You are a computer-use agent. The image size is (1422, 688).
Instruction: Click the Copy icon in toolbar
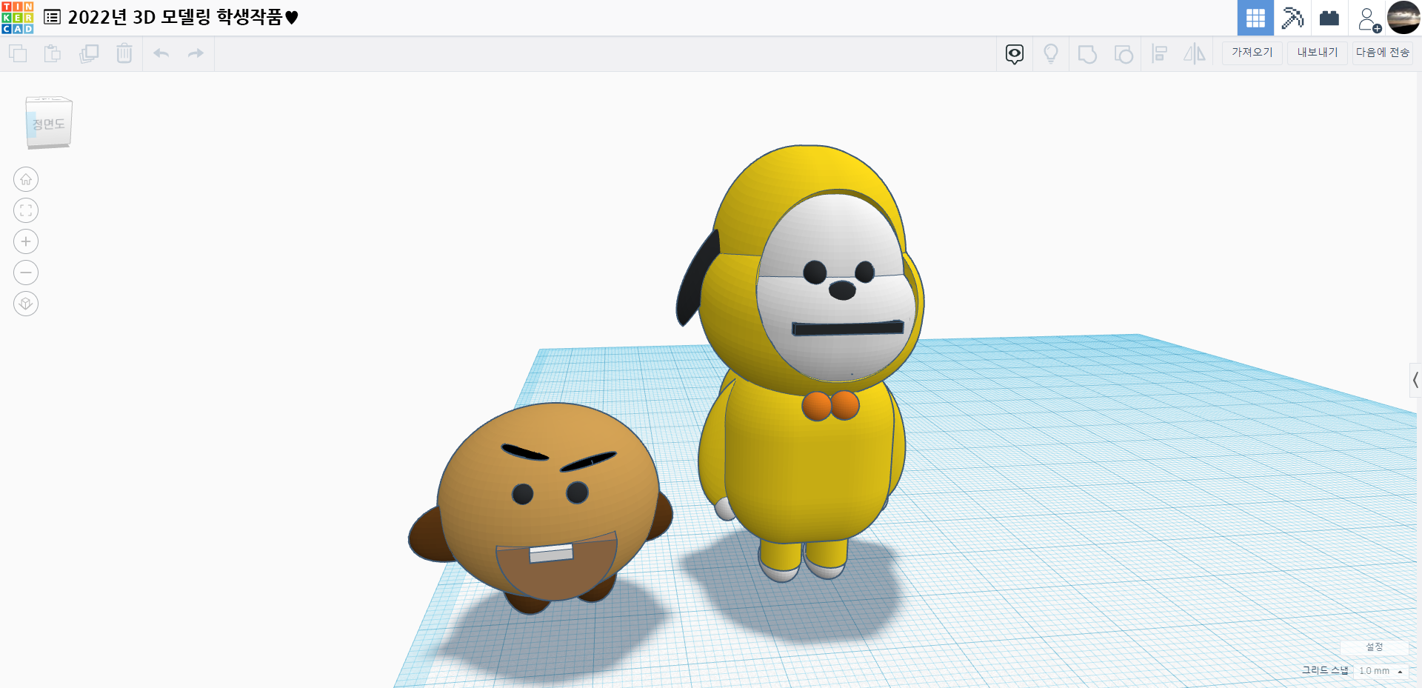[18, 53]
